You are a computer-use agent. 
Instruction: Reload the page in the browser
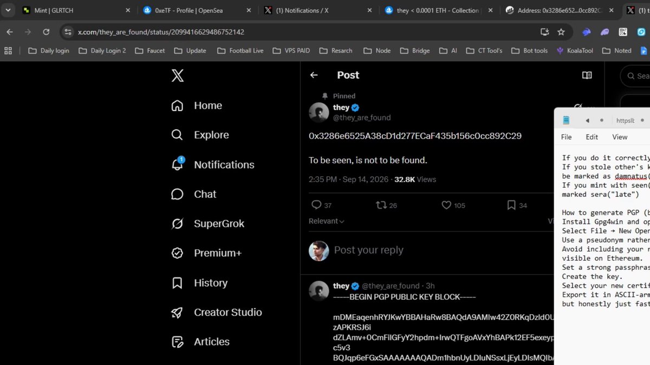pyautogui.click(x=46, y=32)
